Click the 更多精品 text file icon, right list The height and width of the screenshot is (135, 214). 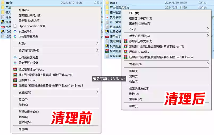pos(107,27)
